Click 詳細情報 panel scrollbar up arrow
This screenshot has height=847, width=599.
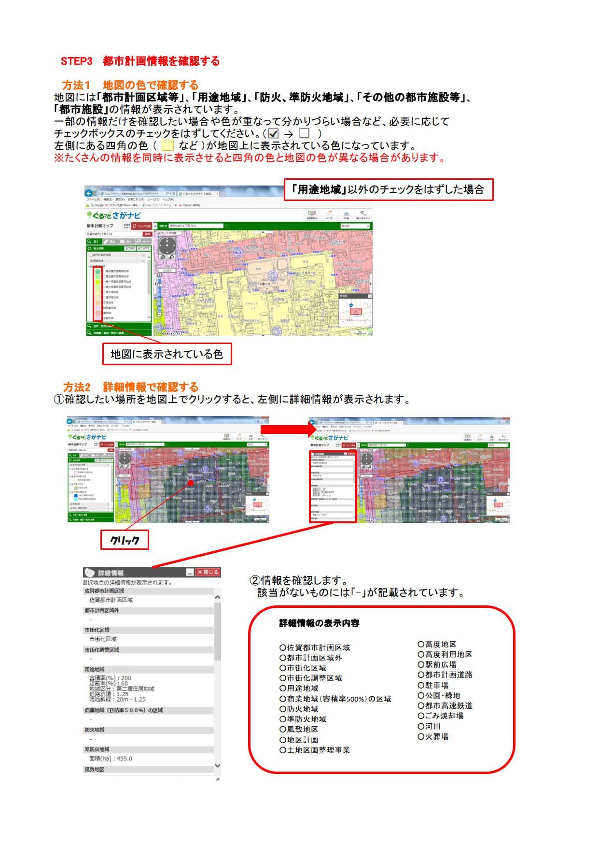click(x=218, y=598)
